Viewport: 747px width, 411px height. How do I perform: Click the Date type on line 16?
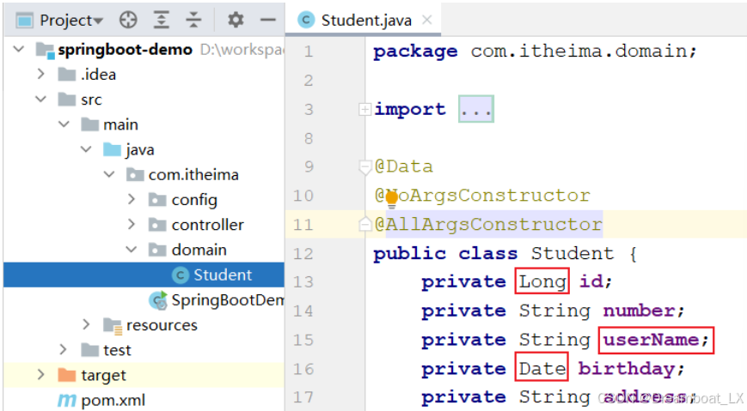coord(542,369)
